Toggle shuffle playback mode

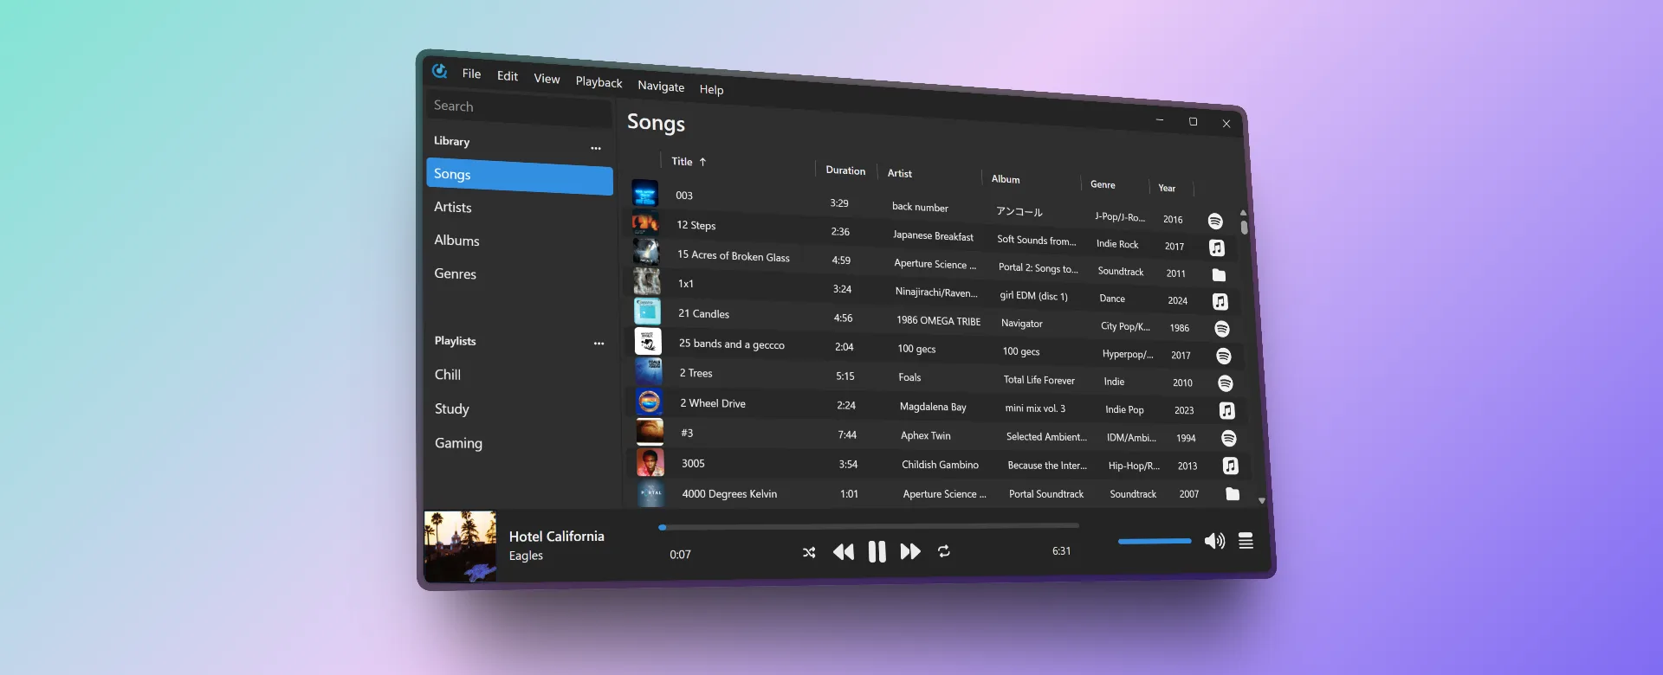[x=809, y=552]
